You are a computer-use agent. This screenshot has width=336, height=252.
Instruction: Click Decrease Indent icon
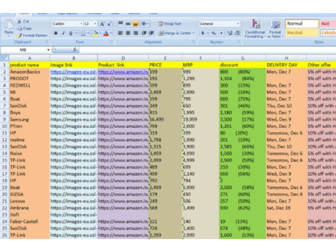click(x=144, y=33)
